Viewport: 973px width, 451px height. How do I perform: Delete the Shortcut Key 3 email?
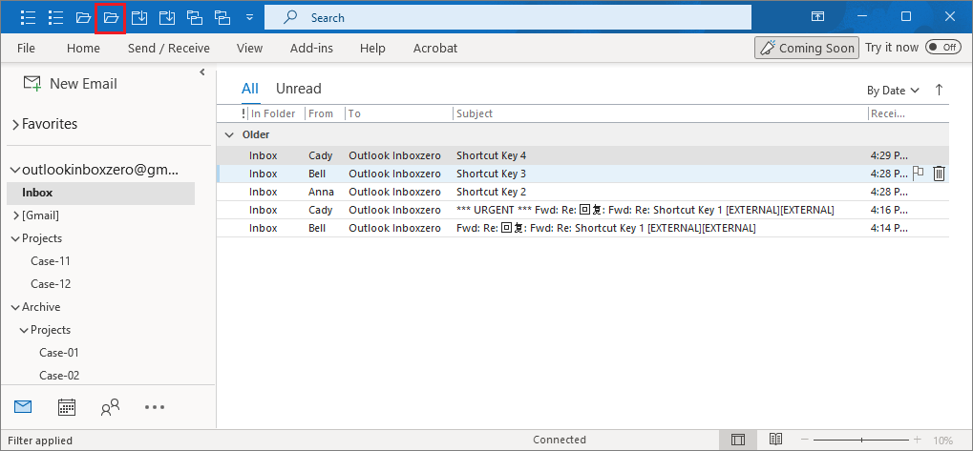click(x=939, y=174)
